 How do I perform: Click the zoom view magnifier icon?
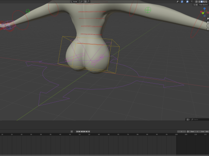coord(208,19)
